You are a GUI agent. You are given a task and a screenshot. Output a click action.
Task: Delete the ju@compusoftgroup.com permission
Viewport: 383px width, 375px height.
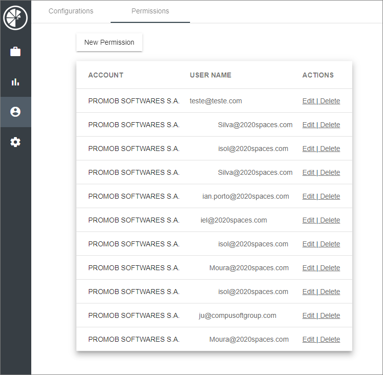tap(330, 315)
